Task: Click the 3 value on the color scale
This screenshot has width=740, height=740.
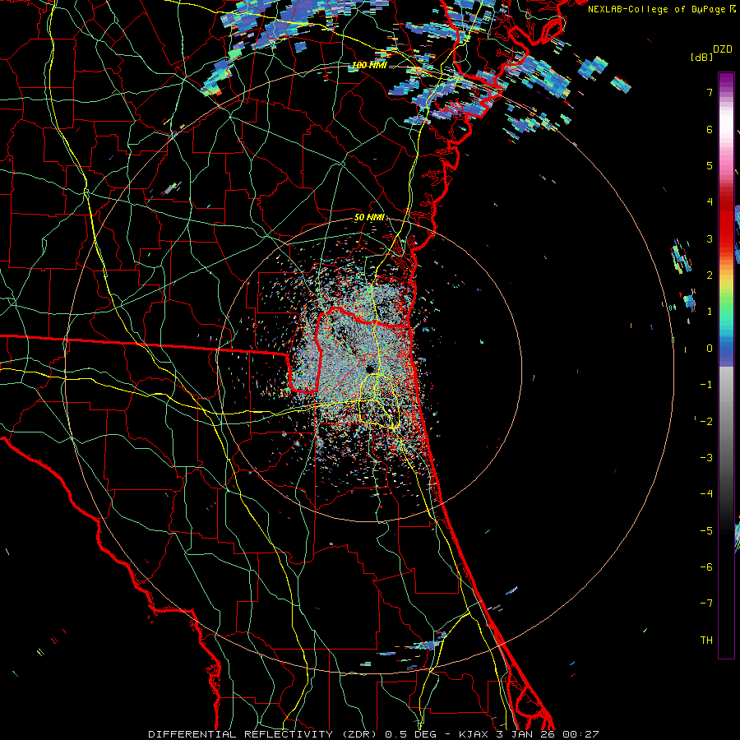Action: click(710, 238)
